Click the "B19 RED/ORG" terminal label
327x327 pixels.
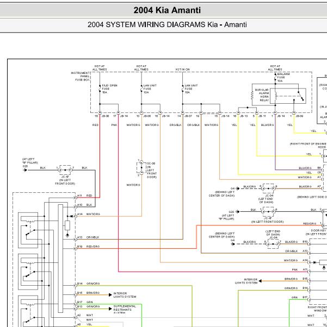coord(88,247)
